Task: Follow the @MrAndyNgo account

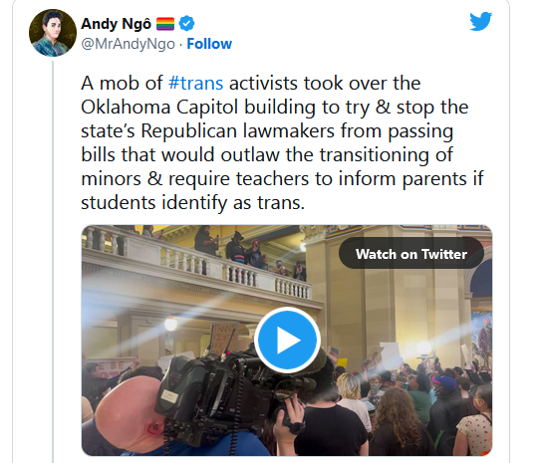Action: (x=209, y=44)
